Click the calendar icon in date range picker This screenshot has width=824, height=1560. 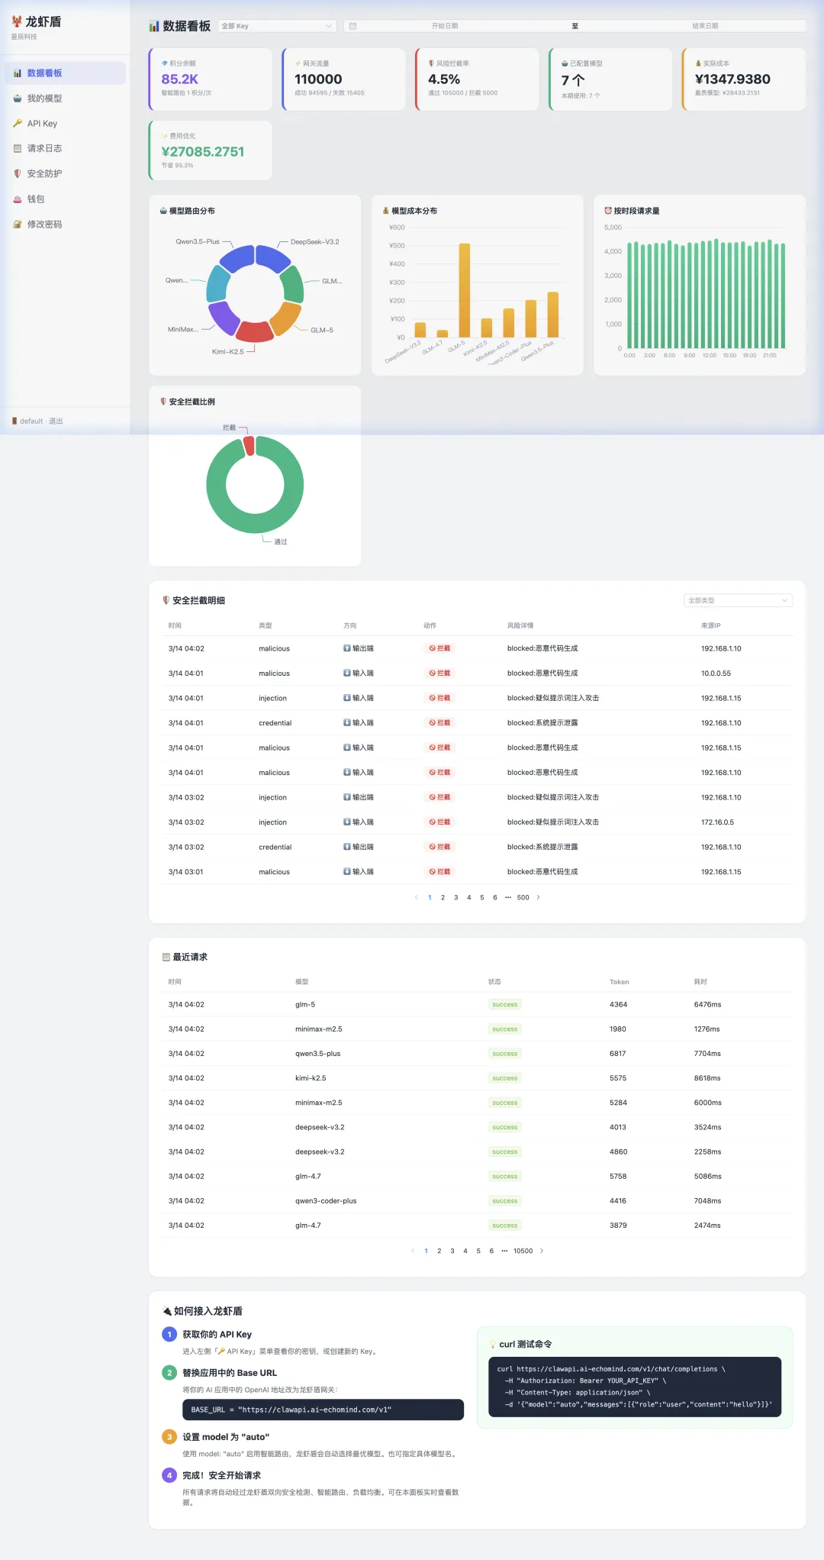coord(352,26)
